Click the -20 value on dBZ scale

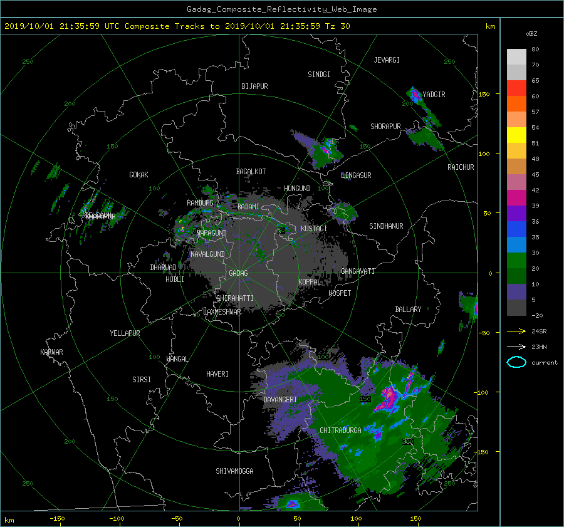pyautogui.click(x=537, y=315)
